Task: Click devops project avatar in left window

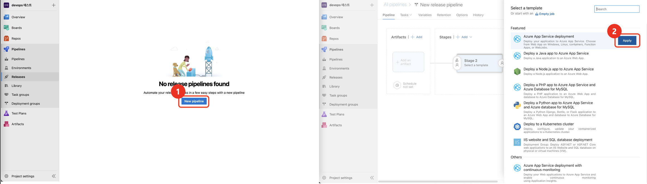Action: coord(6,5)
